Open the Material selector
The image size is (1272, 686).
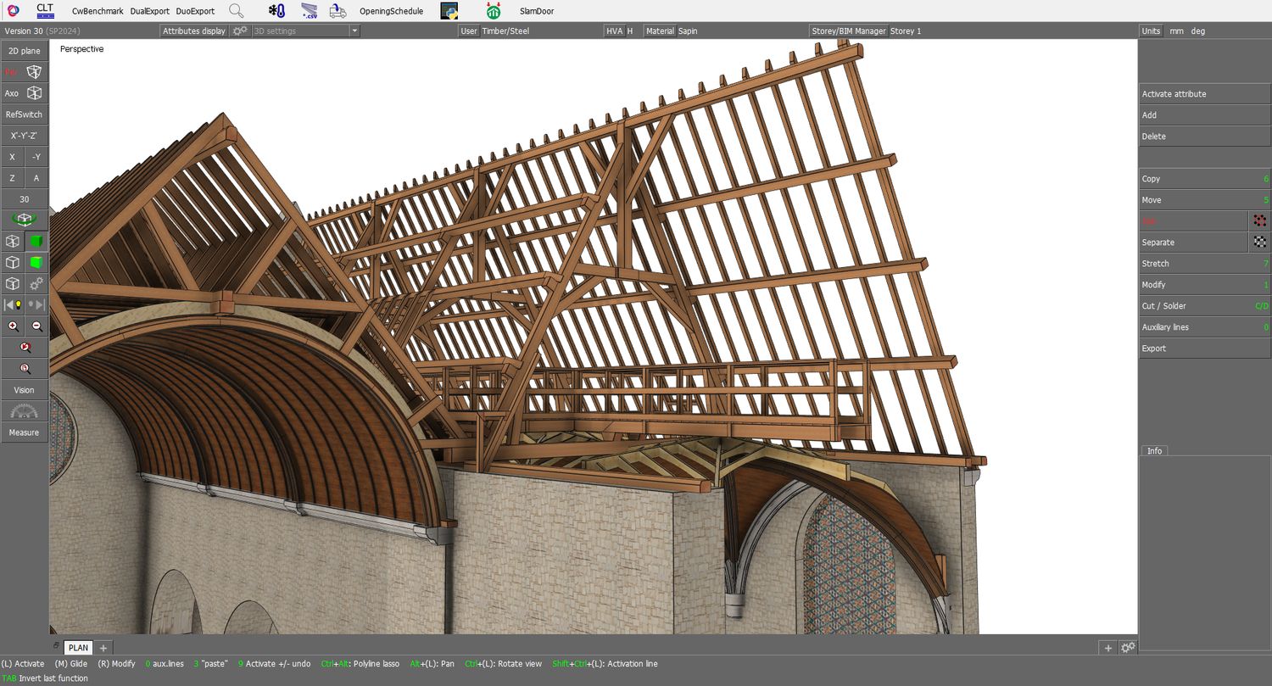coord(660,31)
